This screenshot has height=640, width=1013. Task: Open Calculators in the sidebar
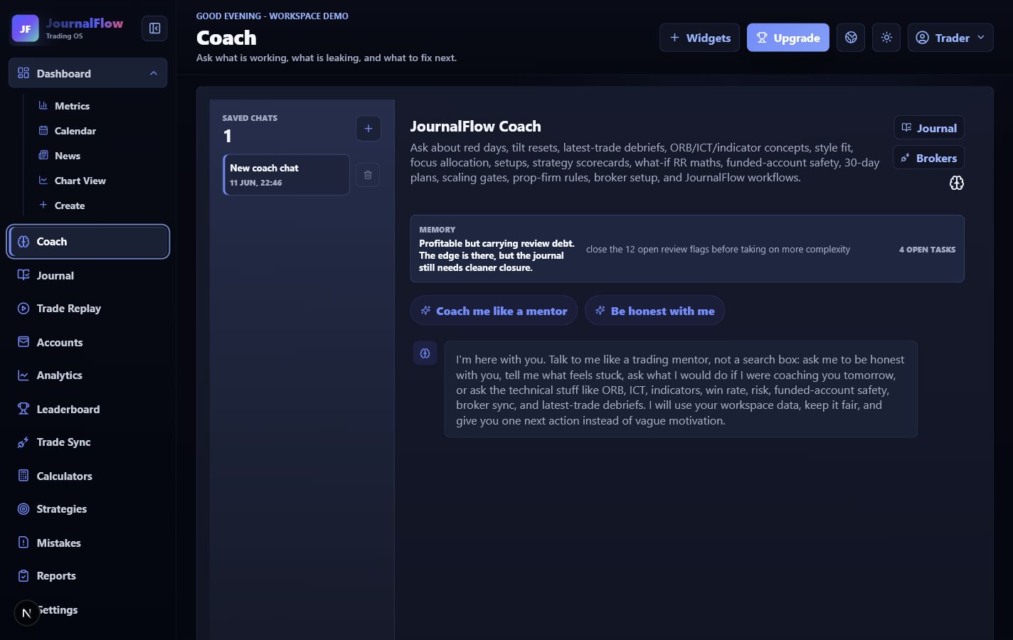click(x=88, y=476)
